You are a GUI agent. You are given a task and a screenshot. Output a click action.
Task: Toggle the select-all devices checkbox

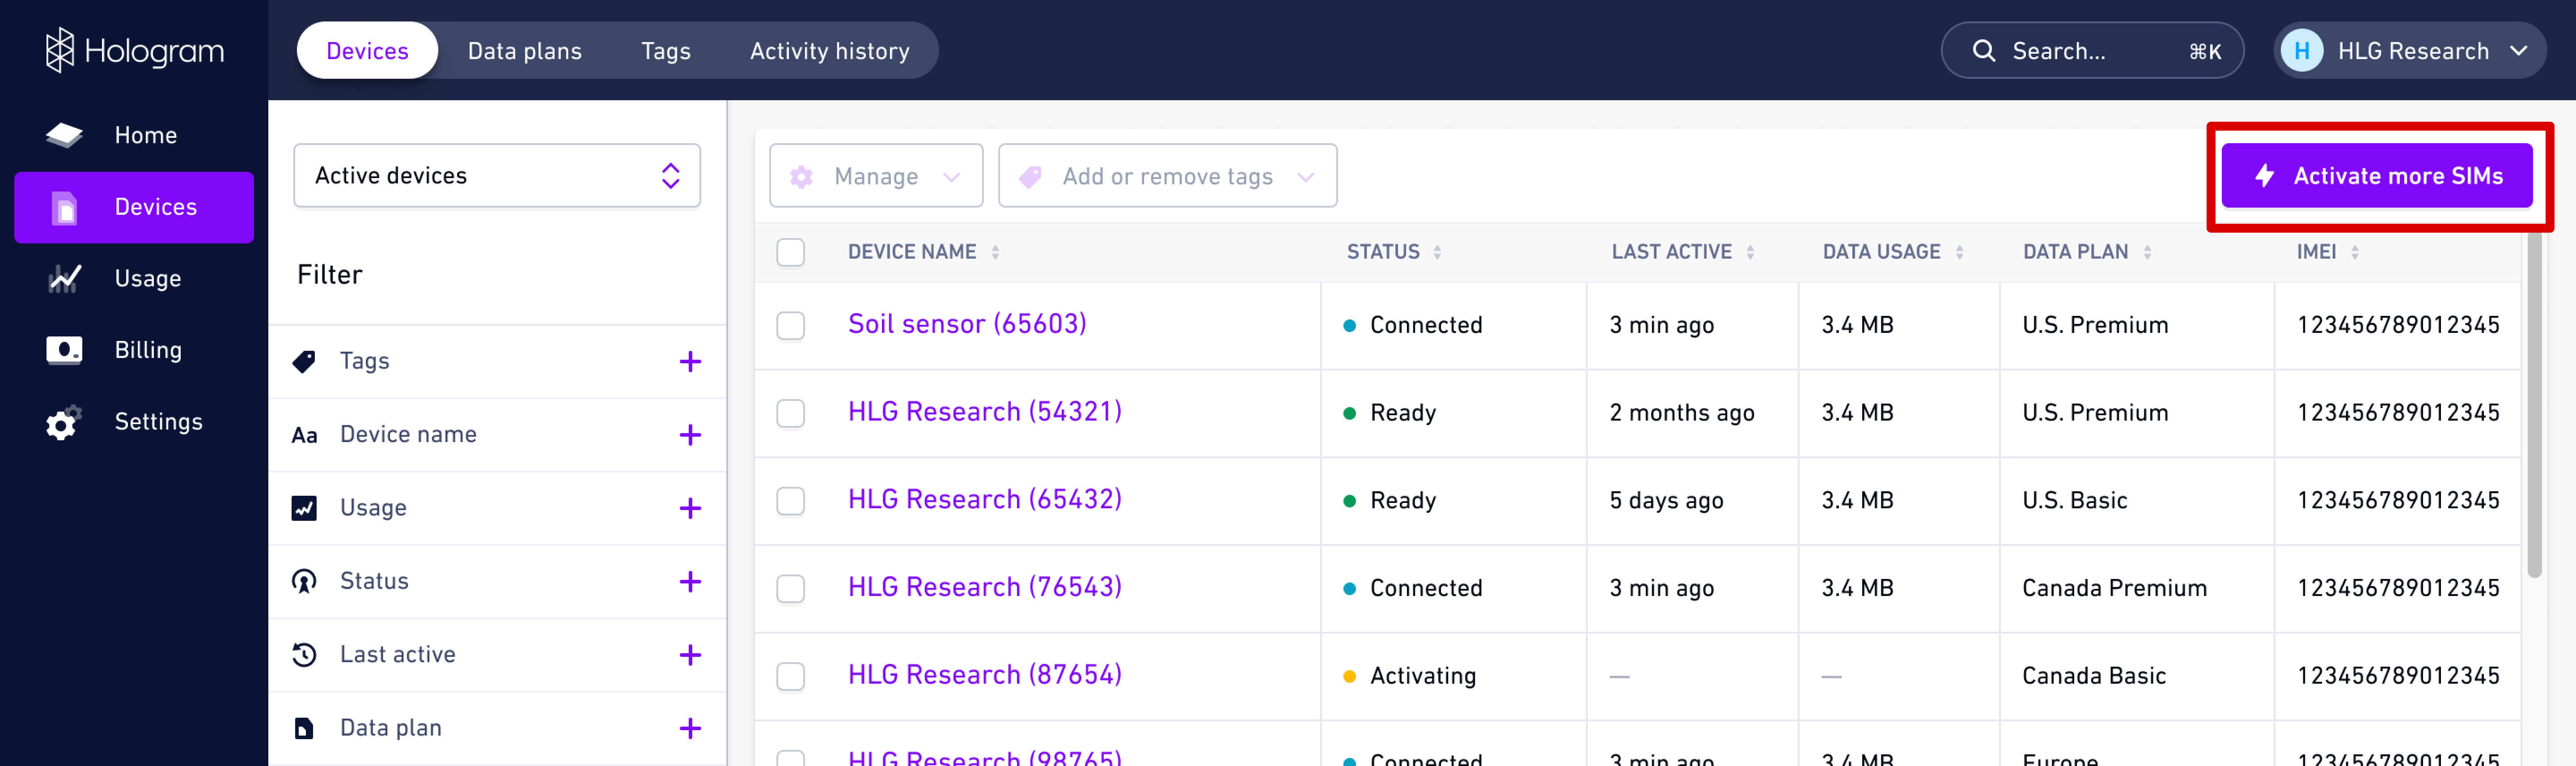pyautogui.click(x=791, y=252)
